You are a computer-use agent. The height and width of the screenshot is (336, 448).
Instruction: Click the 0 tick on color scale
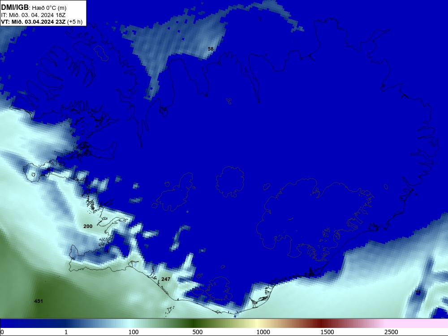pyautogui.click(x=2, y=332)
